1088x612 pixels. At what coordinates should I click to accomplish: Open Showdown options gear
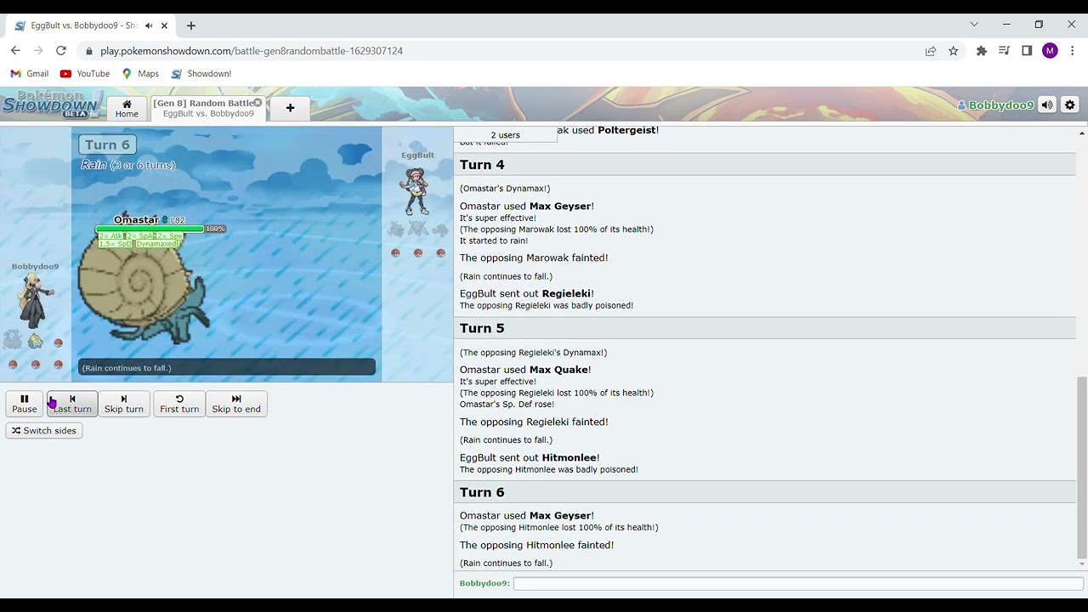1069,105
